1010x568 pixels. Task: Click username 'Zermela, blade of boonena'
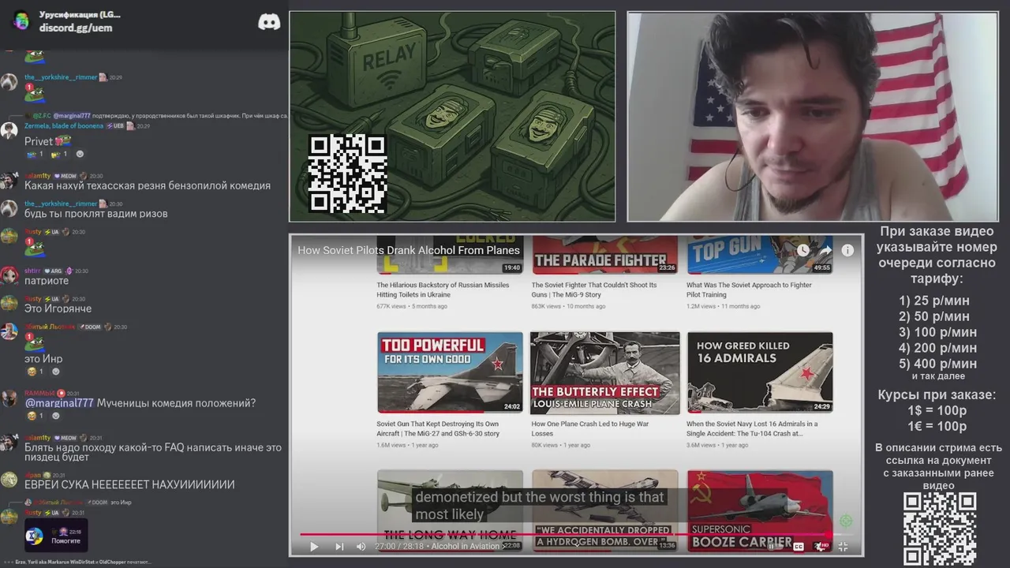pyautogui.click(x=64, y=126)
